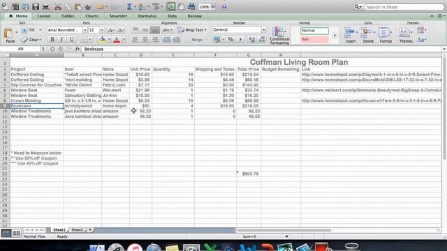The image size is (447, 251).
Task: Click Percent Style button
Action: pos(230,40)
